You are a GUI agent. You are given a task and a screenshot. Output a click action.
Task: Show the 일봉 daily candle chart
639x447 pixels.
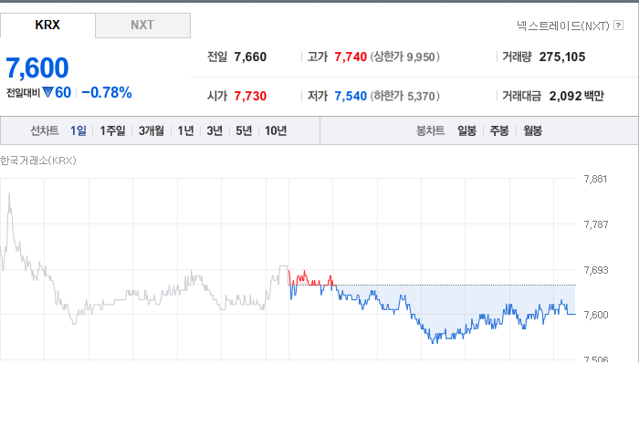[466, 130]
